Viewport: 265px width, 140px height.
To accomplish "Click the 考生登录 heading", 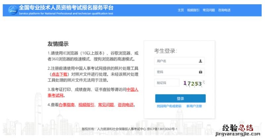I will coord(165,51).
